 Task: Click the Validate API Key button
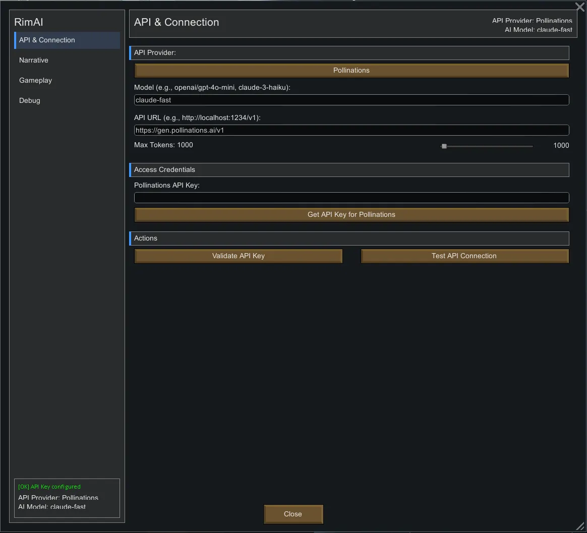point(239,256)
